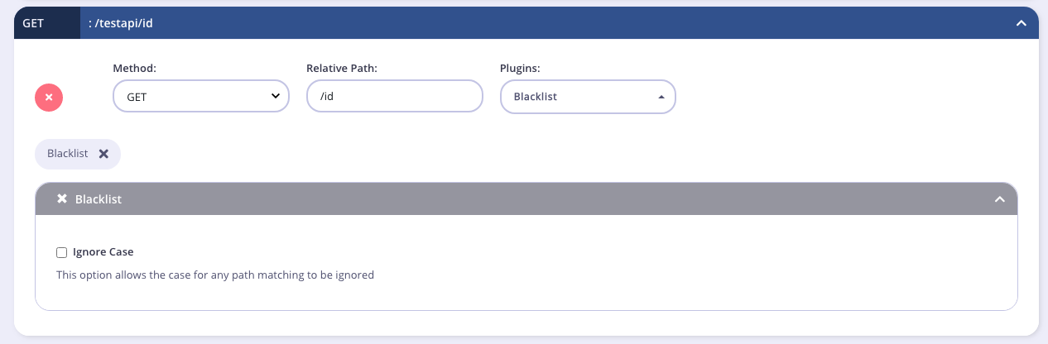Click the Blacklist tag chip label
This screenshot has width=1048, height=344.
pyautogui.click(x=68, y=154)
